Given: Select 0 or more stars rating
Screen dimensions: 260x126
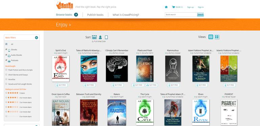Looking at the screenshot, I should [6, 116].
